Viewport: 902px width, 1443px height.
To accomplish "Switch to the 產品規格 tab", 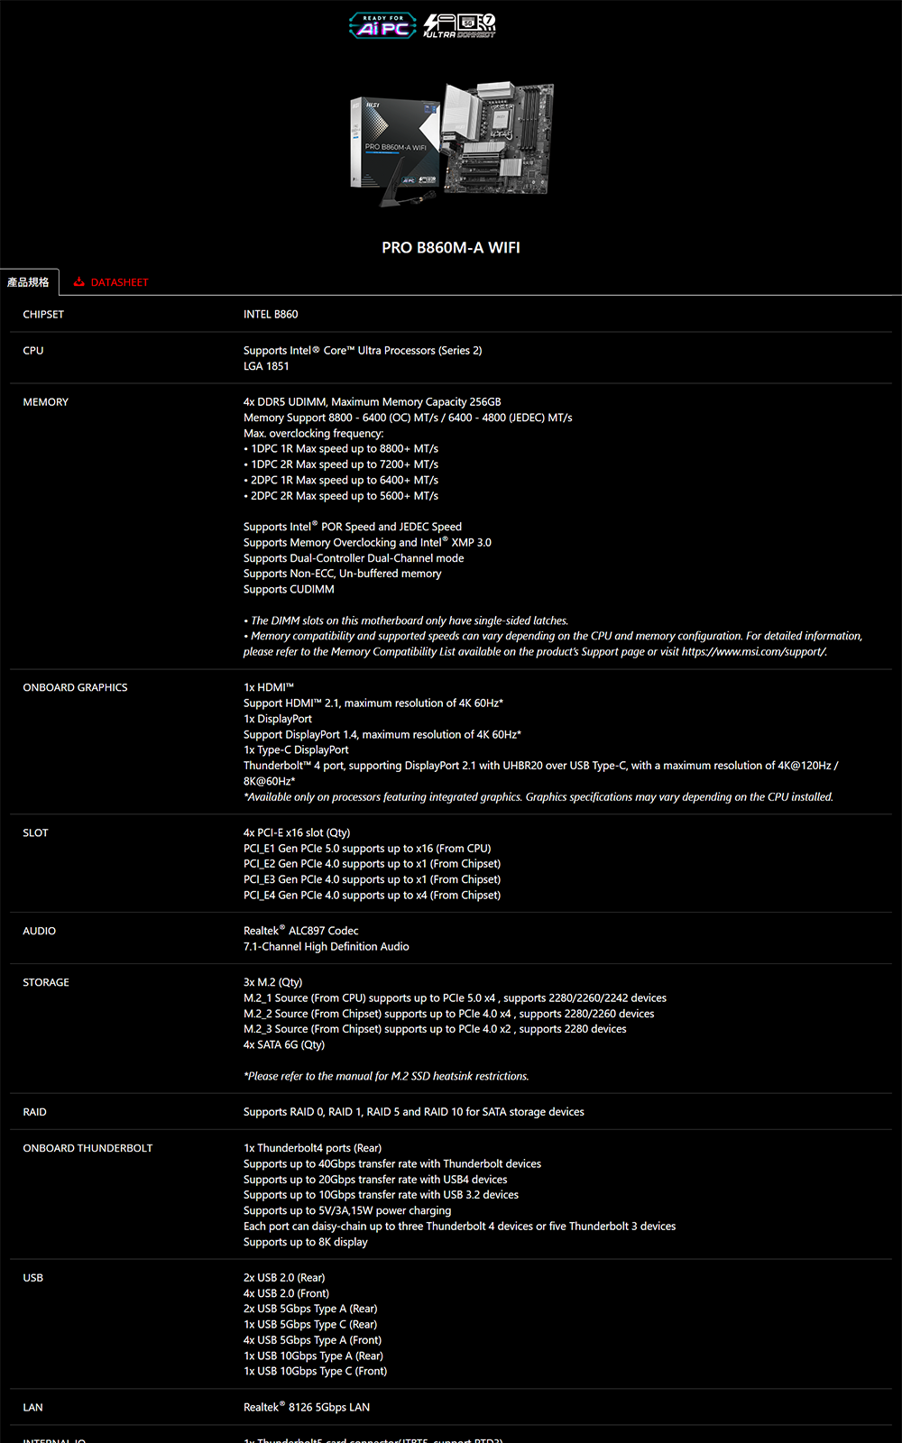I will 29,282.
